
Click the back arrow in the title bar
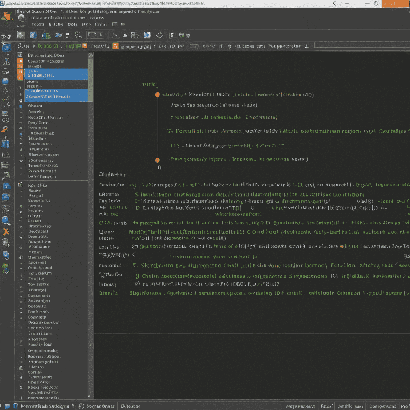[x=335, y=3]
